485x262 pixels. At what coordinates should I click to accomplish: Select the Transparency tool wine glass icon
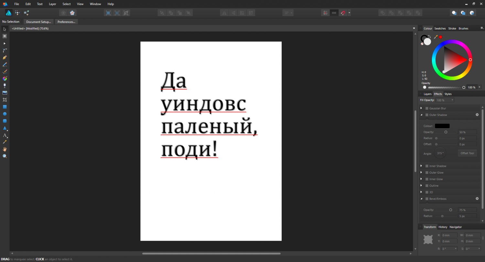[x=5, y=86]
